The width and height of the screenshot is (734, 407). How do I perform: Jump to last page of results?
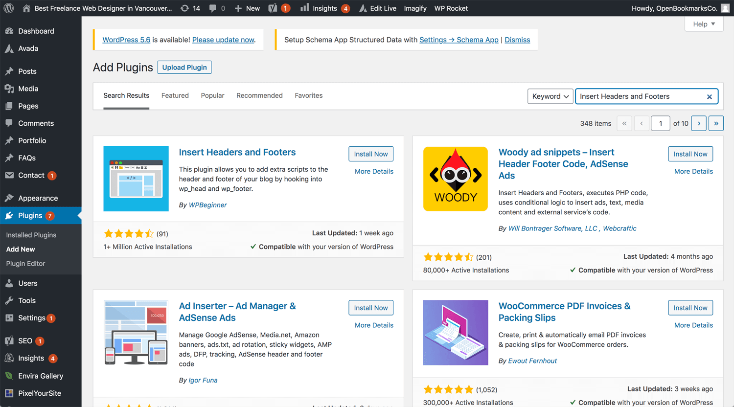(x=716, y=123)
